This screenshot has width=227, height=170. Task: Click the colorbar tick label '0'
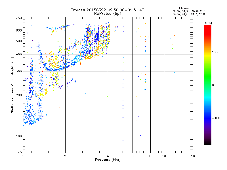[213, 85]
